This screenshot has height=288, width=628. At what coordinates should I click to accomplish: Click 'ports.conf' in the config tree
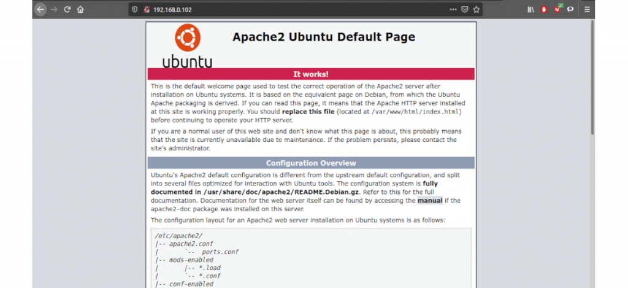pos(220,252)
